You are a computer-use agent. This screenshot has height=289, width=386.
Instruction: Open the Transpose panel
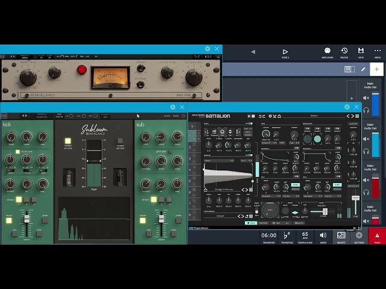tap(287, 237)
